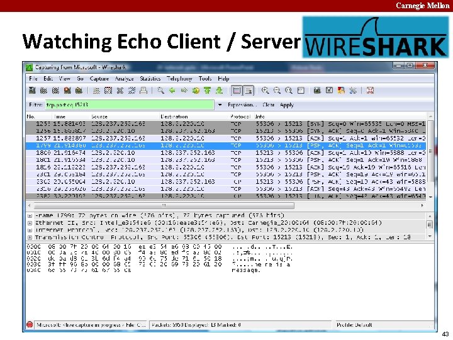
Task: Sort by the Protocol column header
Action: tap(240, 116)
